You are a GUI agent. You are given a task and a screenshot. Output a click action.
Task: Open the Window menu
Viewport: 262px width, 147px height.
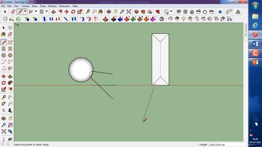pos(52,6)
